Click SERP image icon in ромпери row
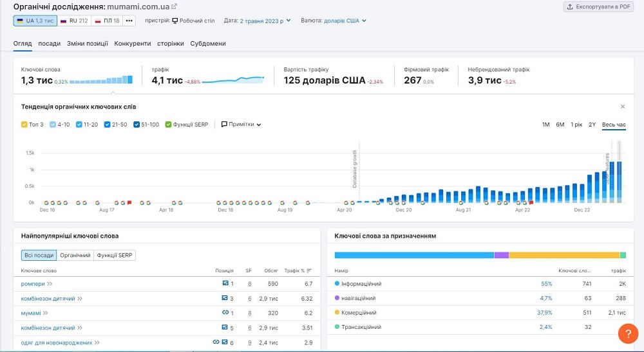 (225, 283)
